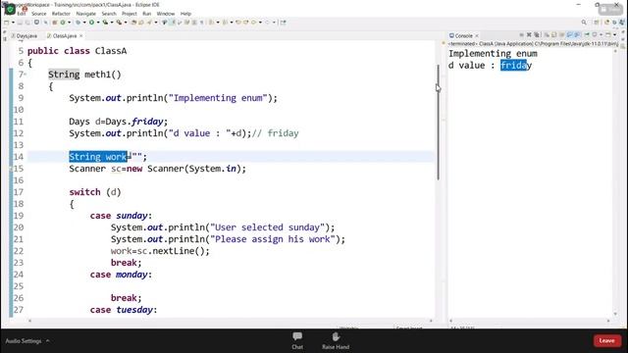
Task: Click the highlighted 'String work' text on line 14
Action: click(98, 157)
